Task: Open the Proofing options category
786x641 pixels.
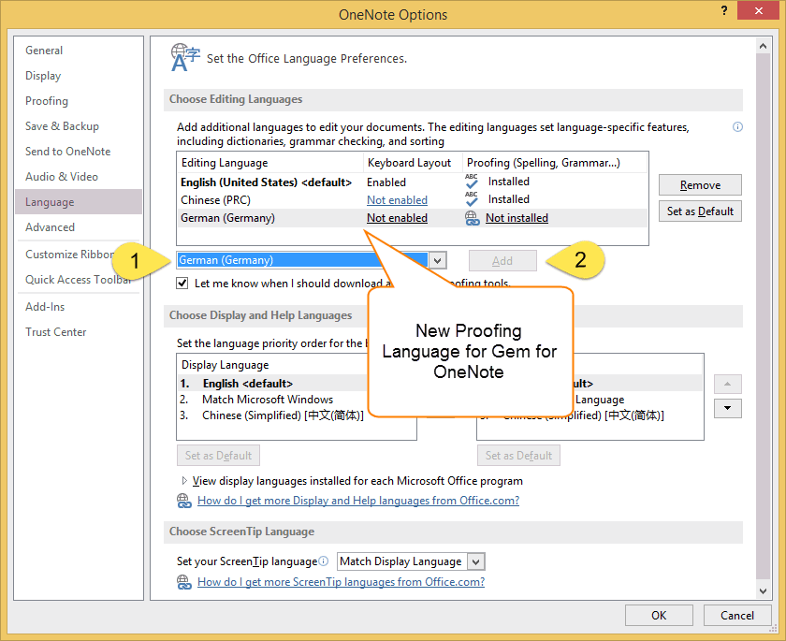Action: pyautogui.click(x=47, y=101)
